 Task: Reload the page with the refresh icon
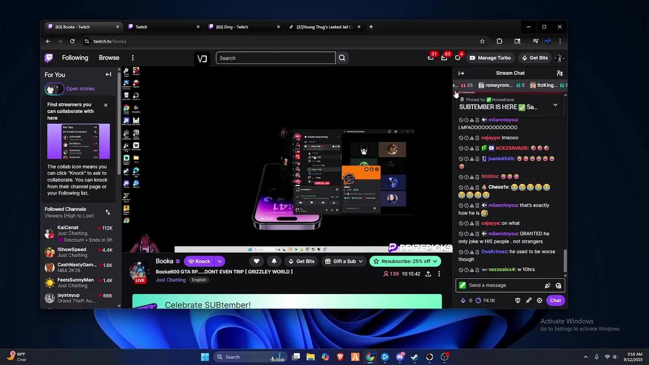pos(72,41)
